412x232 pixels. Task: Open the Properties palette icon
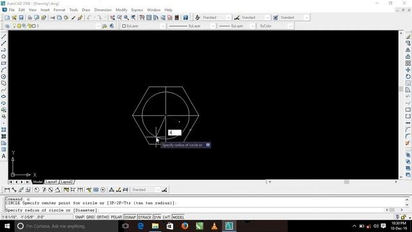(x=142, y=17)
